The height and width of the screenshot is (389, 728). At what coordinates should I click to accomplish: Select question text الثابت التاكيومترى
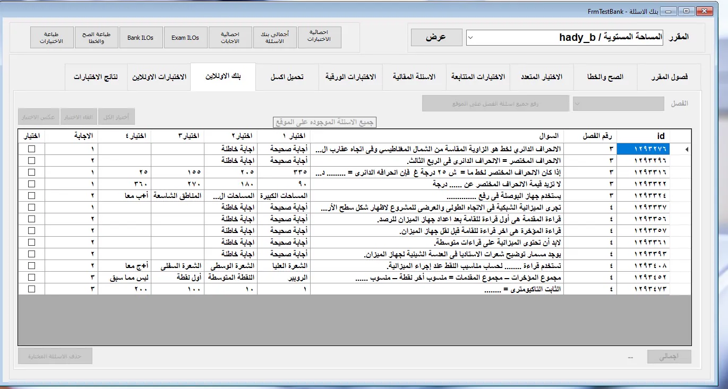pyautogui.click(x=437, y=289)
